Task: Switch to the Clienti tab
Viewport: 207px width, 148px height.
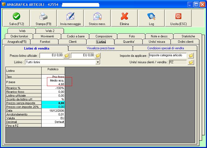Action: [73, 42]
